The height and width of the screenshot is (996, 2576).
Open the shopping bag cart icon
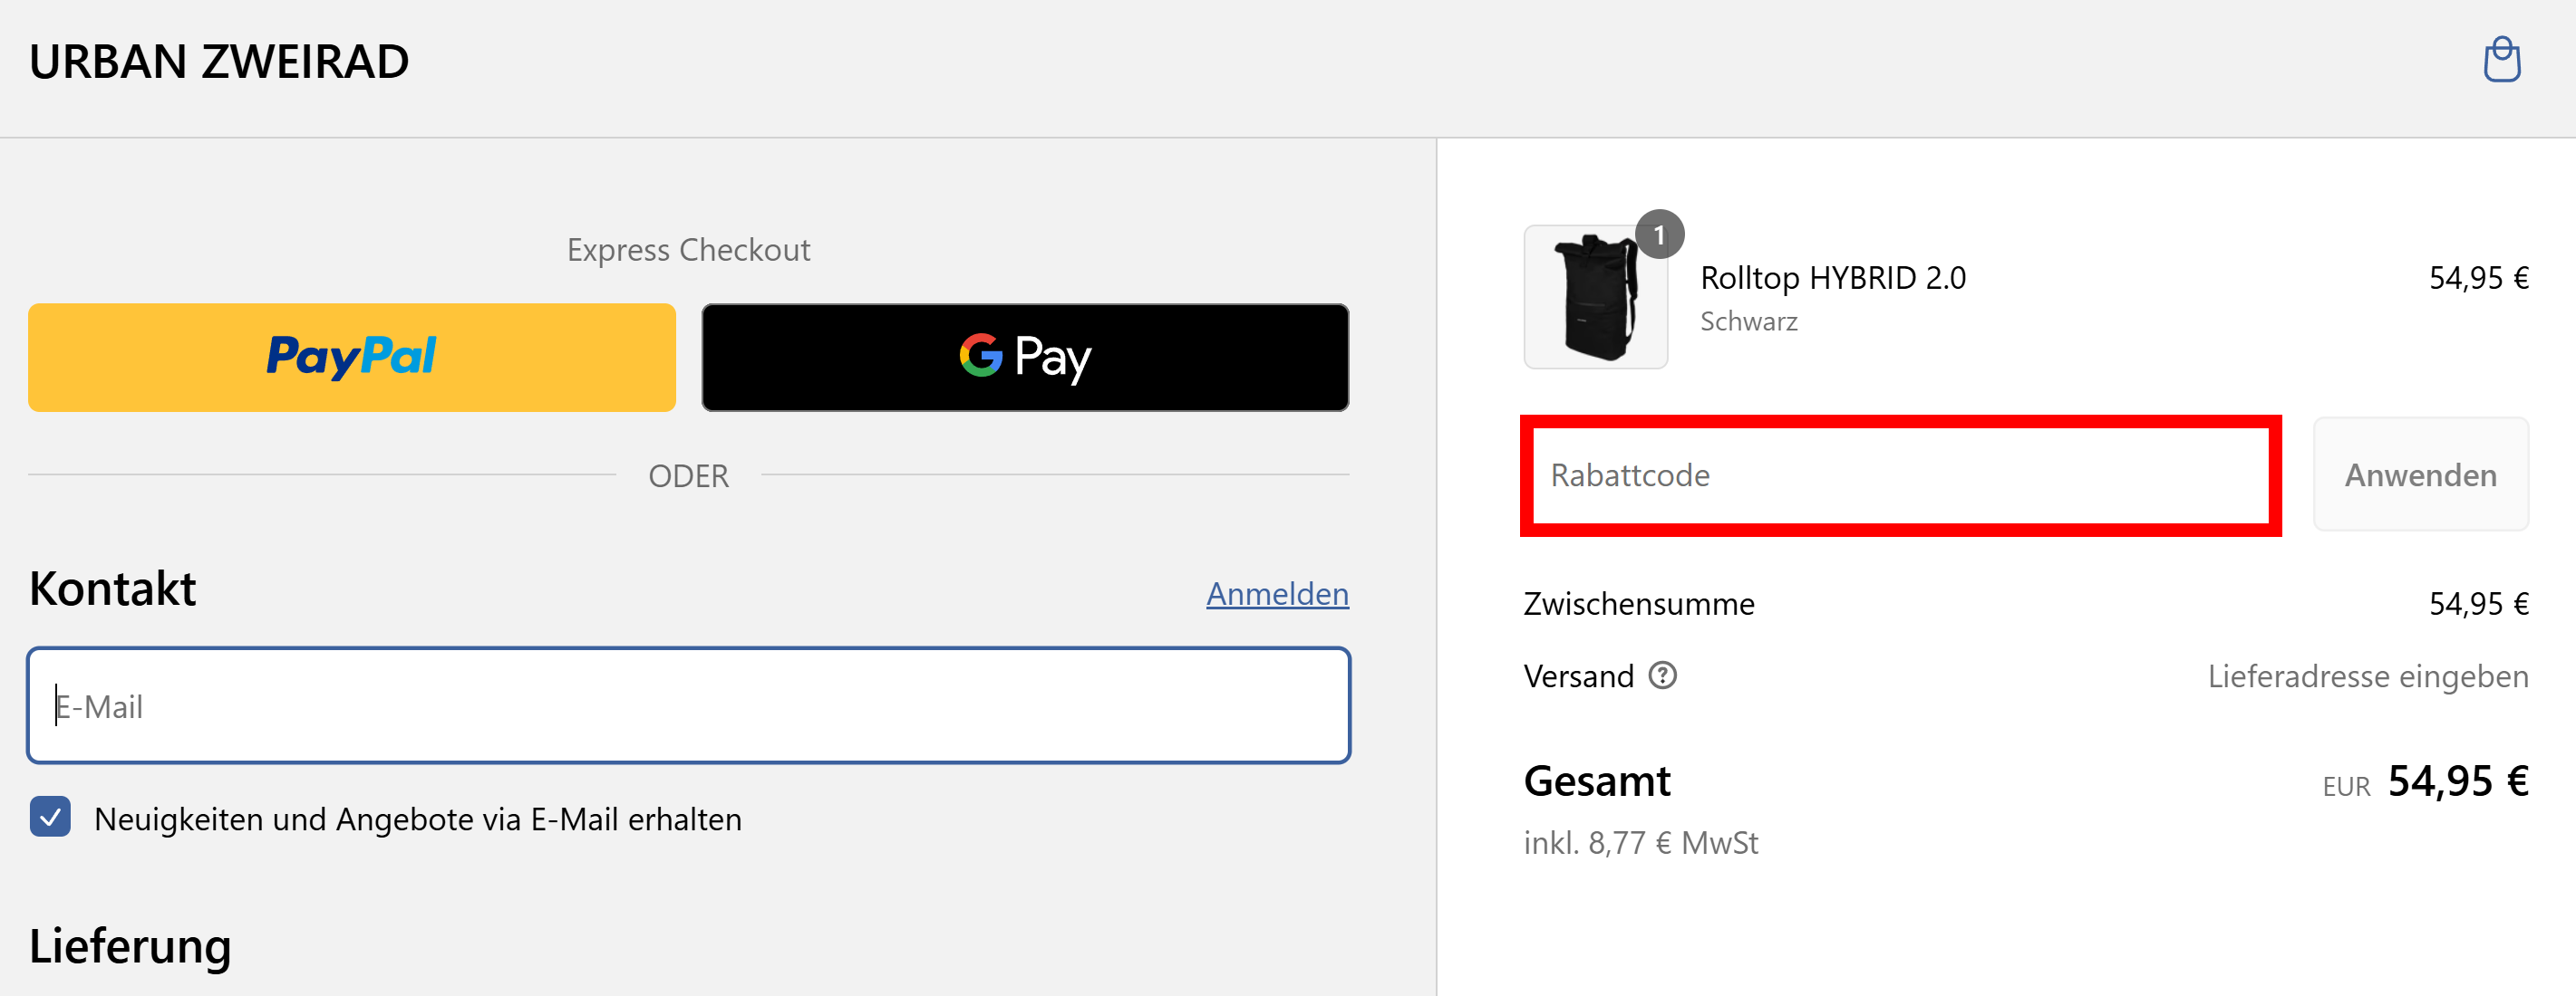2502,61
